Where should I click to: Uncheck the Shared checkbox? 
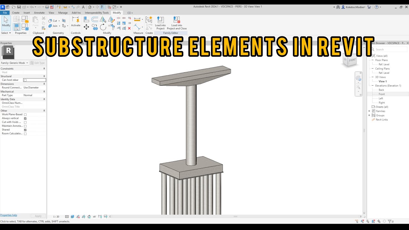coord(25,130)
